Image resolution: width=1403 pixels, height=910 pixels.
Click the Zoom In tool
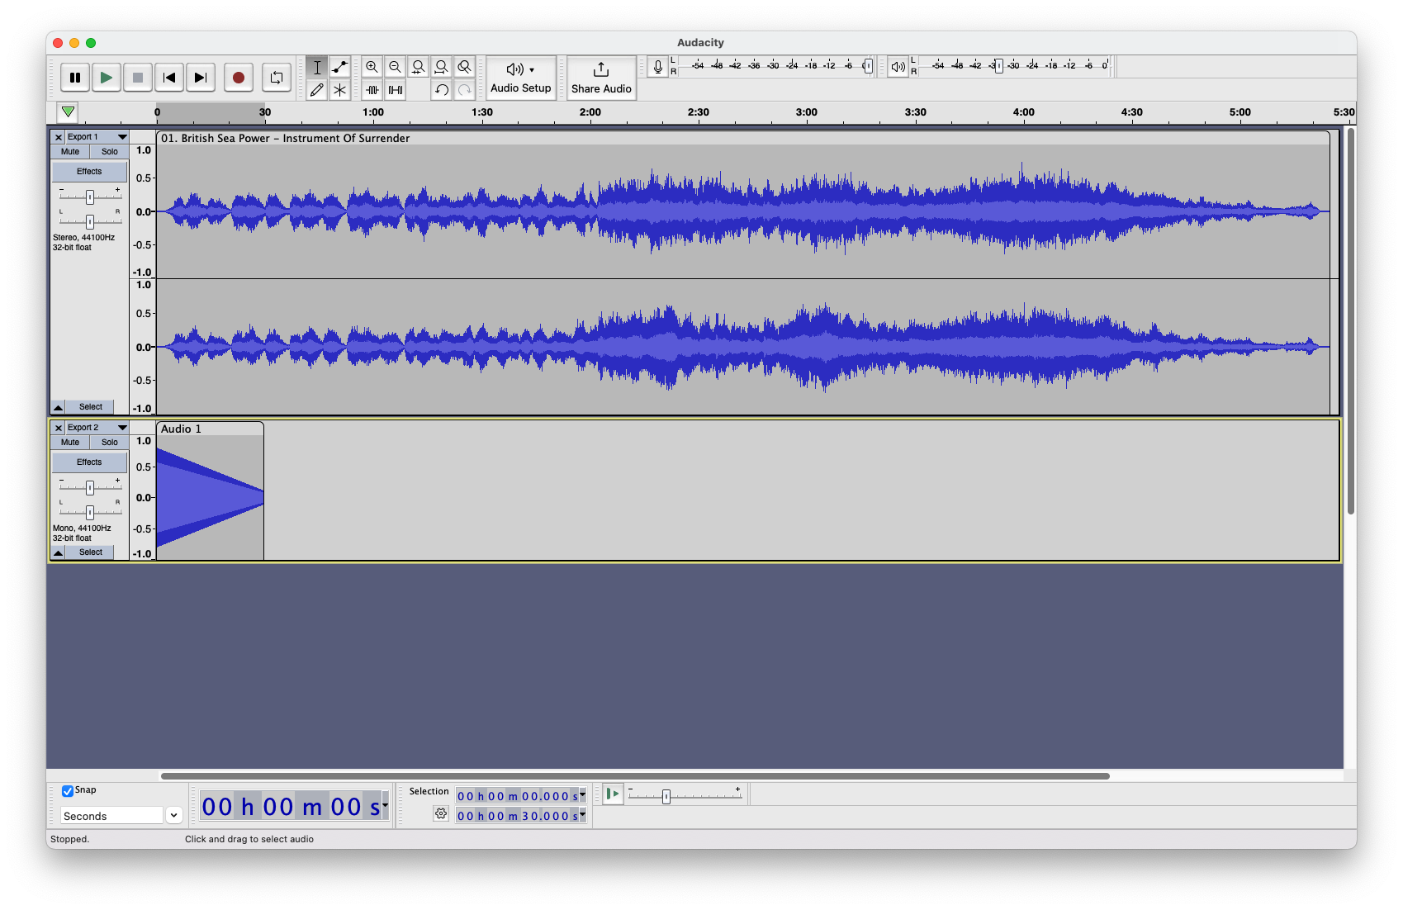point(372,68)
